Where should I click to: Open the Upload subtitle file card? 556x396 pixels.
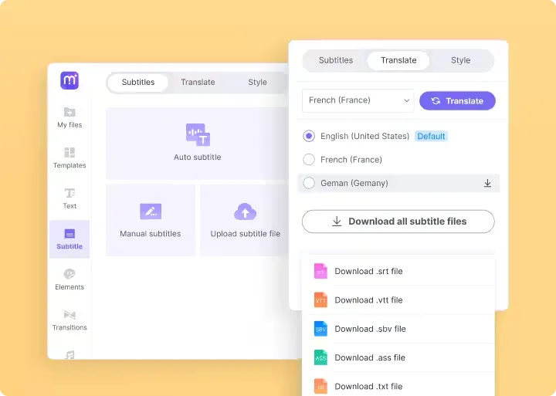tap(244, 220)
